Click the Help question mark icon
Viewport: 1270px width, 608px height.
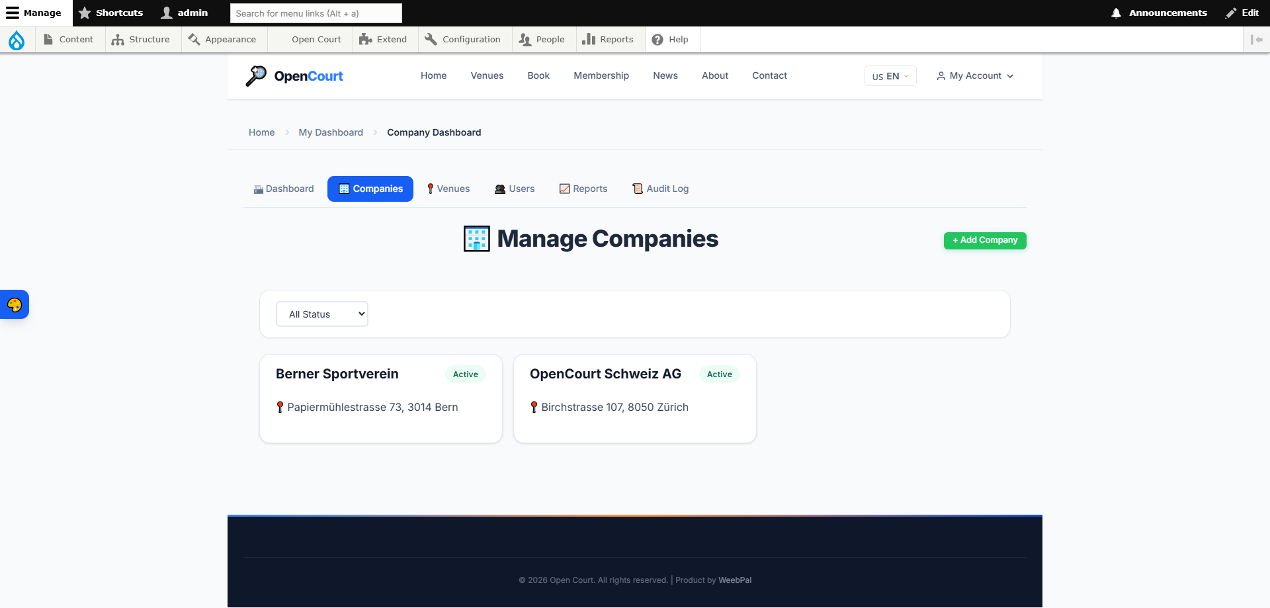pos(657,40)
